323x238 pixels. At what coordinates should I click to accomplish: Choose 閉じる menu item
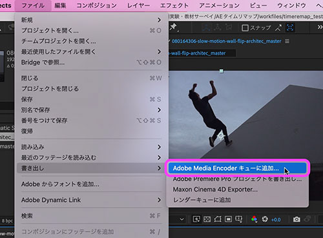(92, 78)
